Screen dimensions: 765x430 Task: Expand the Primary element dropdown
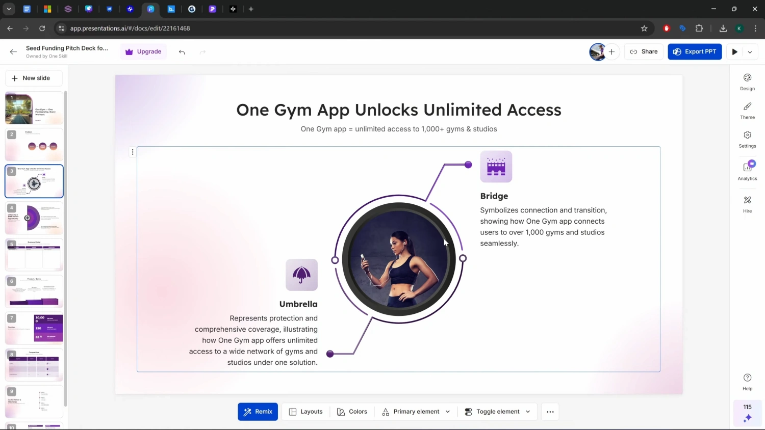416,412
